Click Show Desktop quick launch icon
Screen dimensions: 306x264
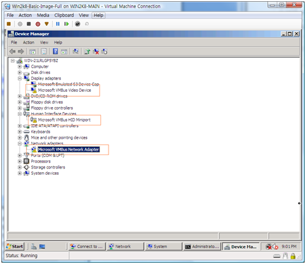point(43,246)
